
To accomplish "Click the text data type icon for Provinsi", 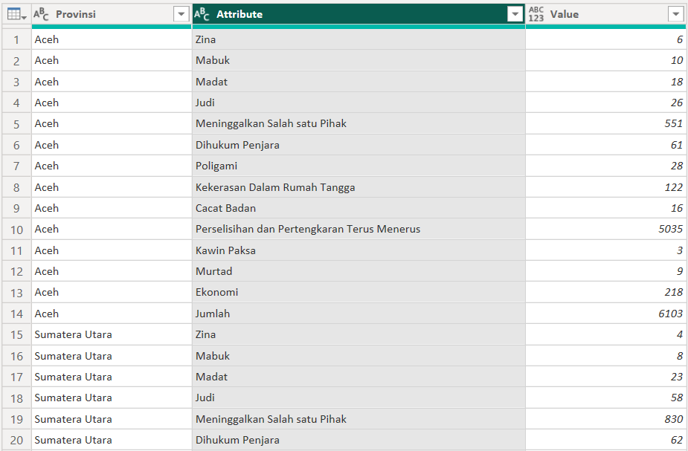I will (42, 14).
